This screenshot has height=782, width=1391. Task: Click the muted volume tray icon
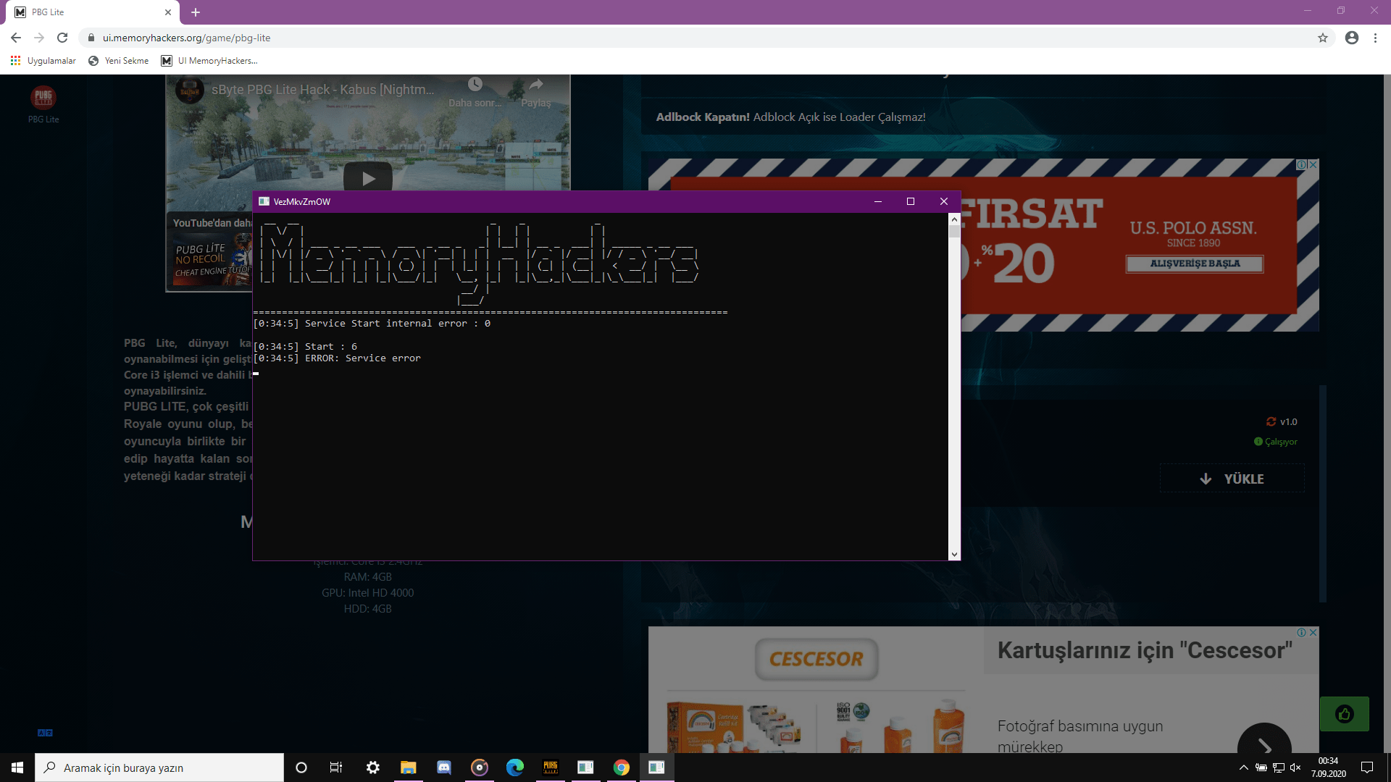(x=1295, y=768)
